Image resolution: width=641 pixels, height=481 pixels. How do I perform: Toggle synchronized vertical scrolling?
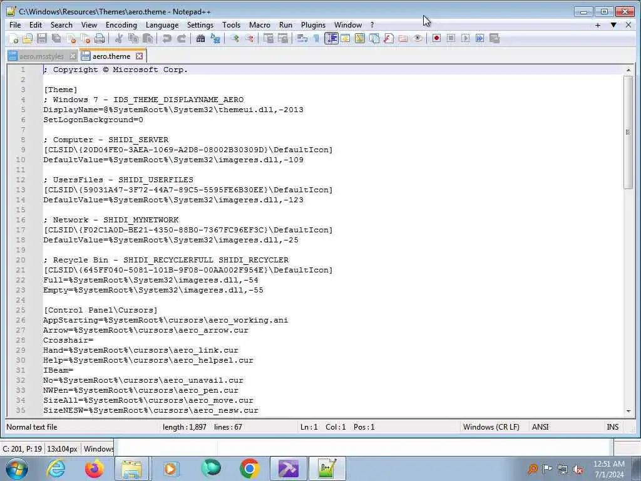pos(268,38)
